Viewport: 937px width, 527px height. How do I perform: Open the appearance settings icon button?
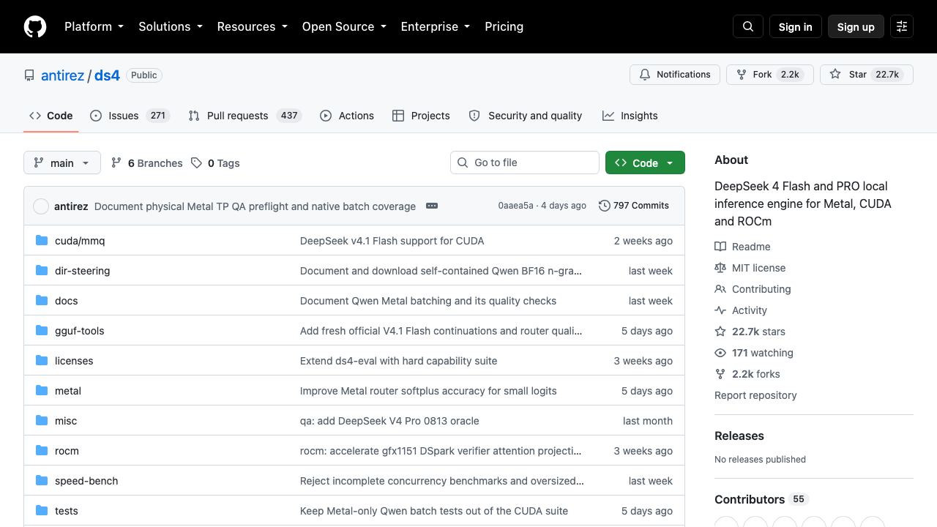[902, 26]
